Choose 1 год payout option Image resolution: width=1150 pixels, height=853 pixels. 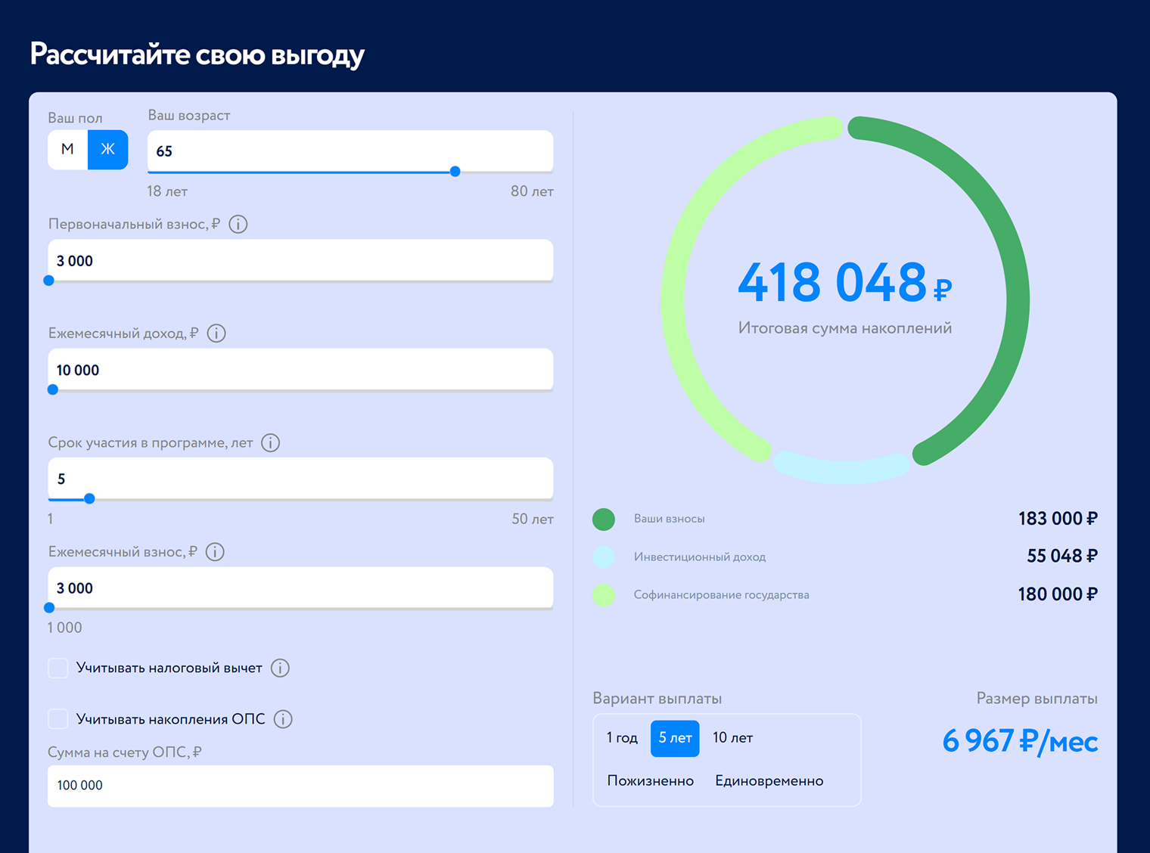pos(622,738)
